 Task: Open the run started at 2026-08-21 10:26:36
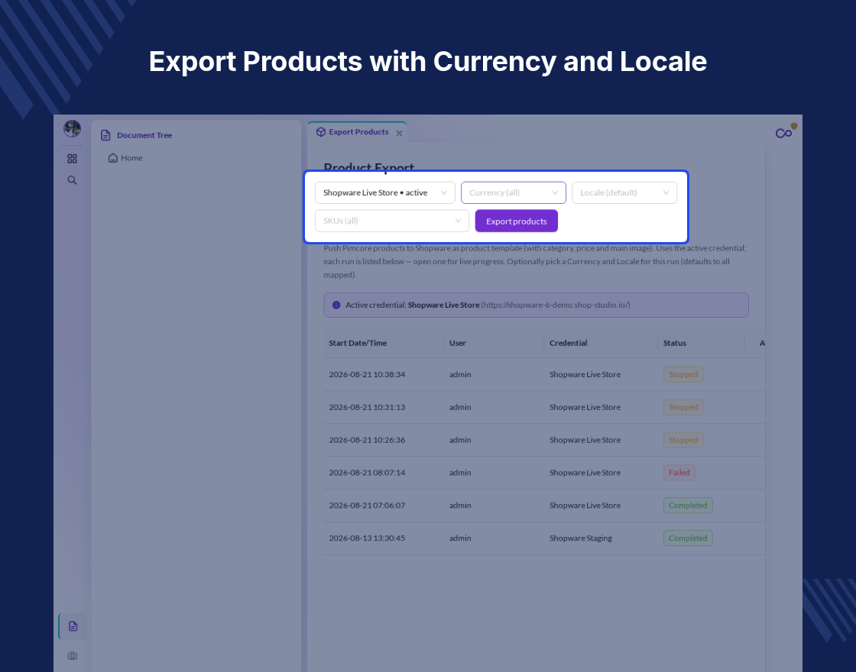[x=544, y=440]
